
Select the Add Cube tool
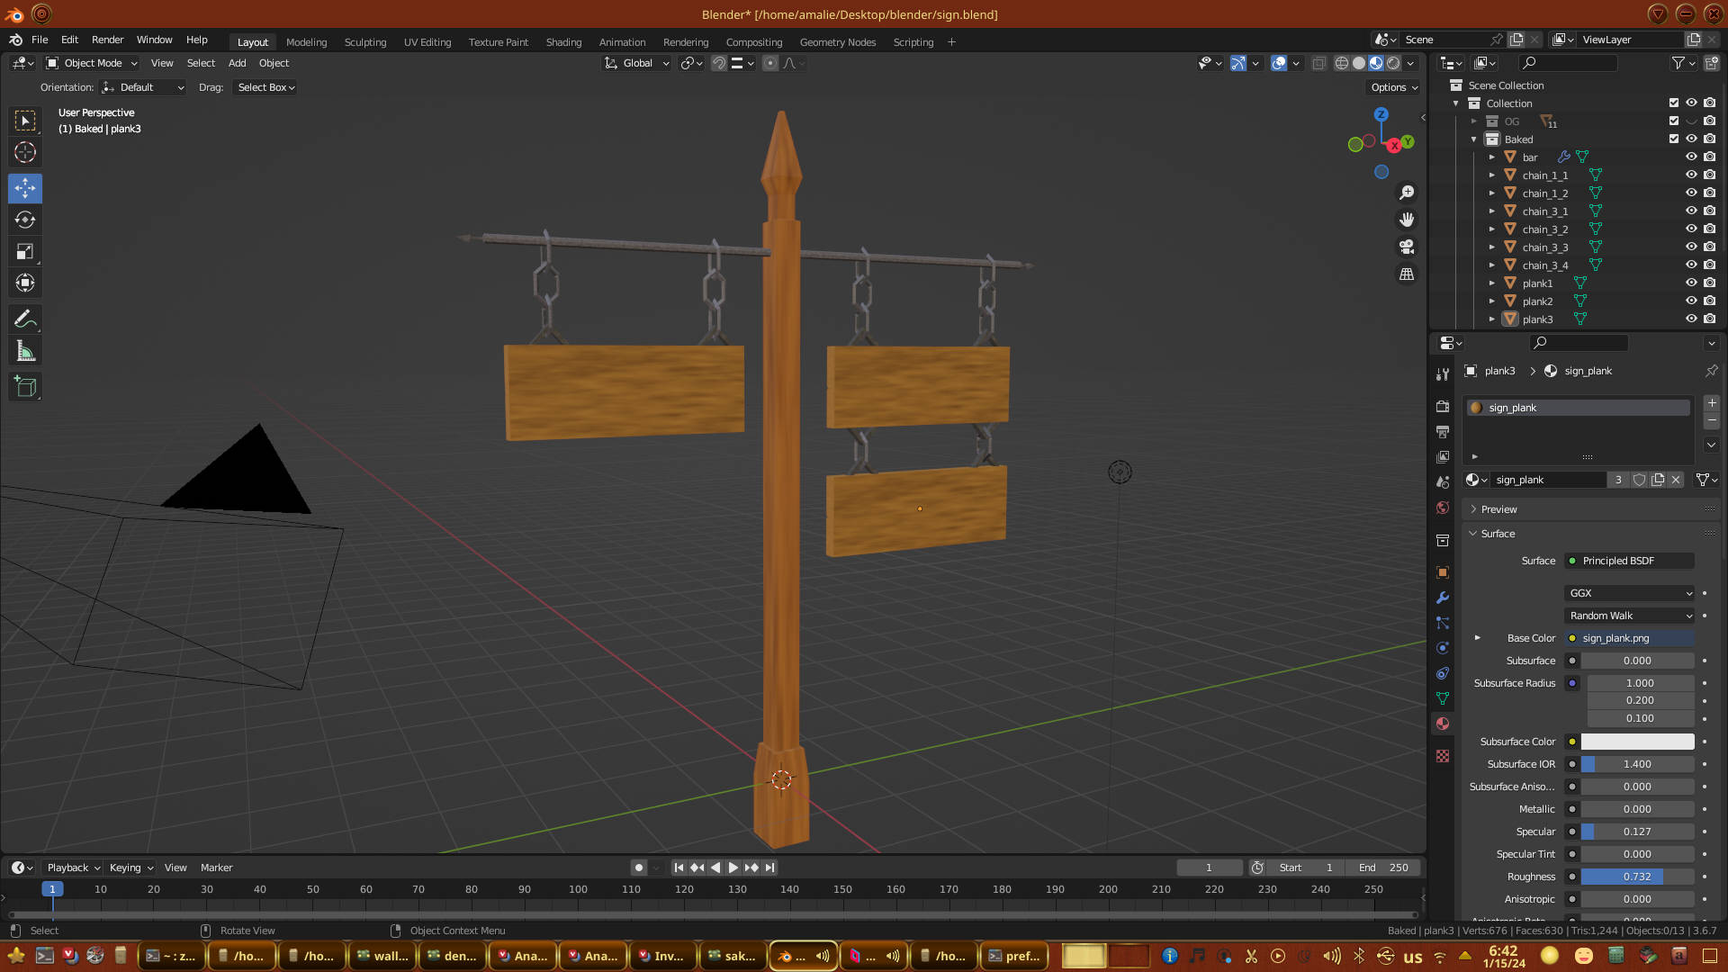[25, 387]
